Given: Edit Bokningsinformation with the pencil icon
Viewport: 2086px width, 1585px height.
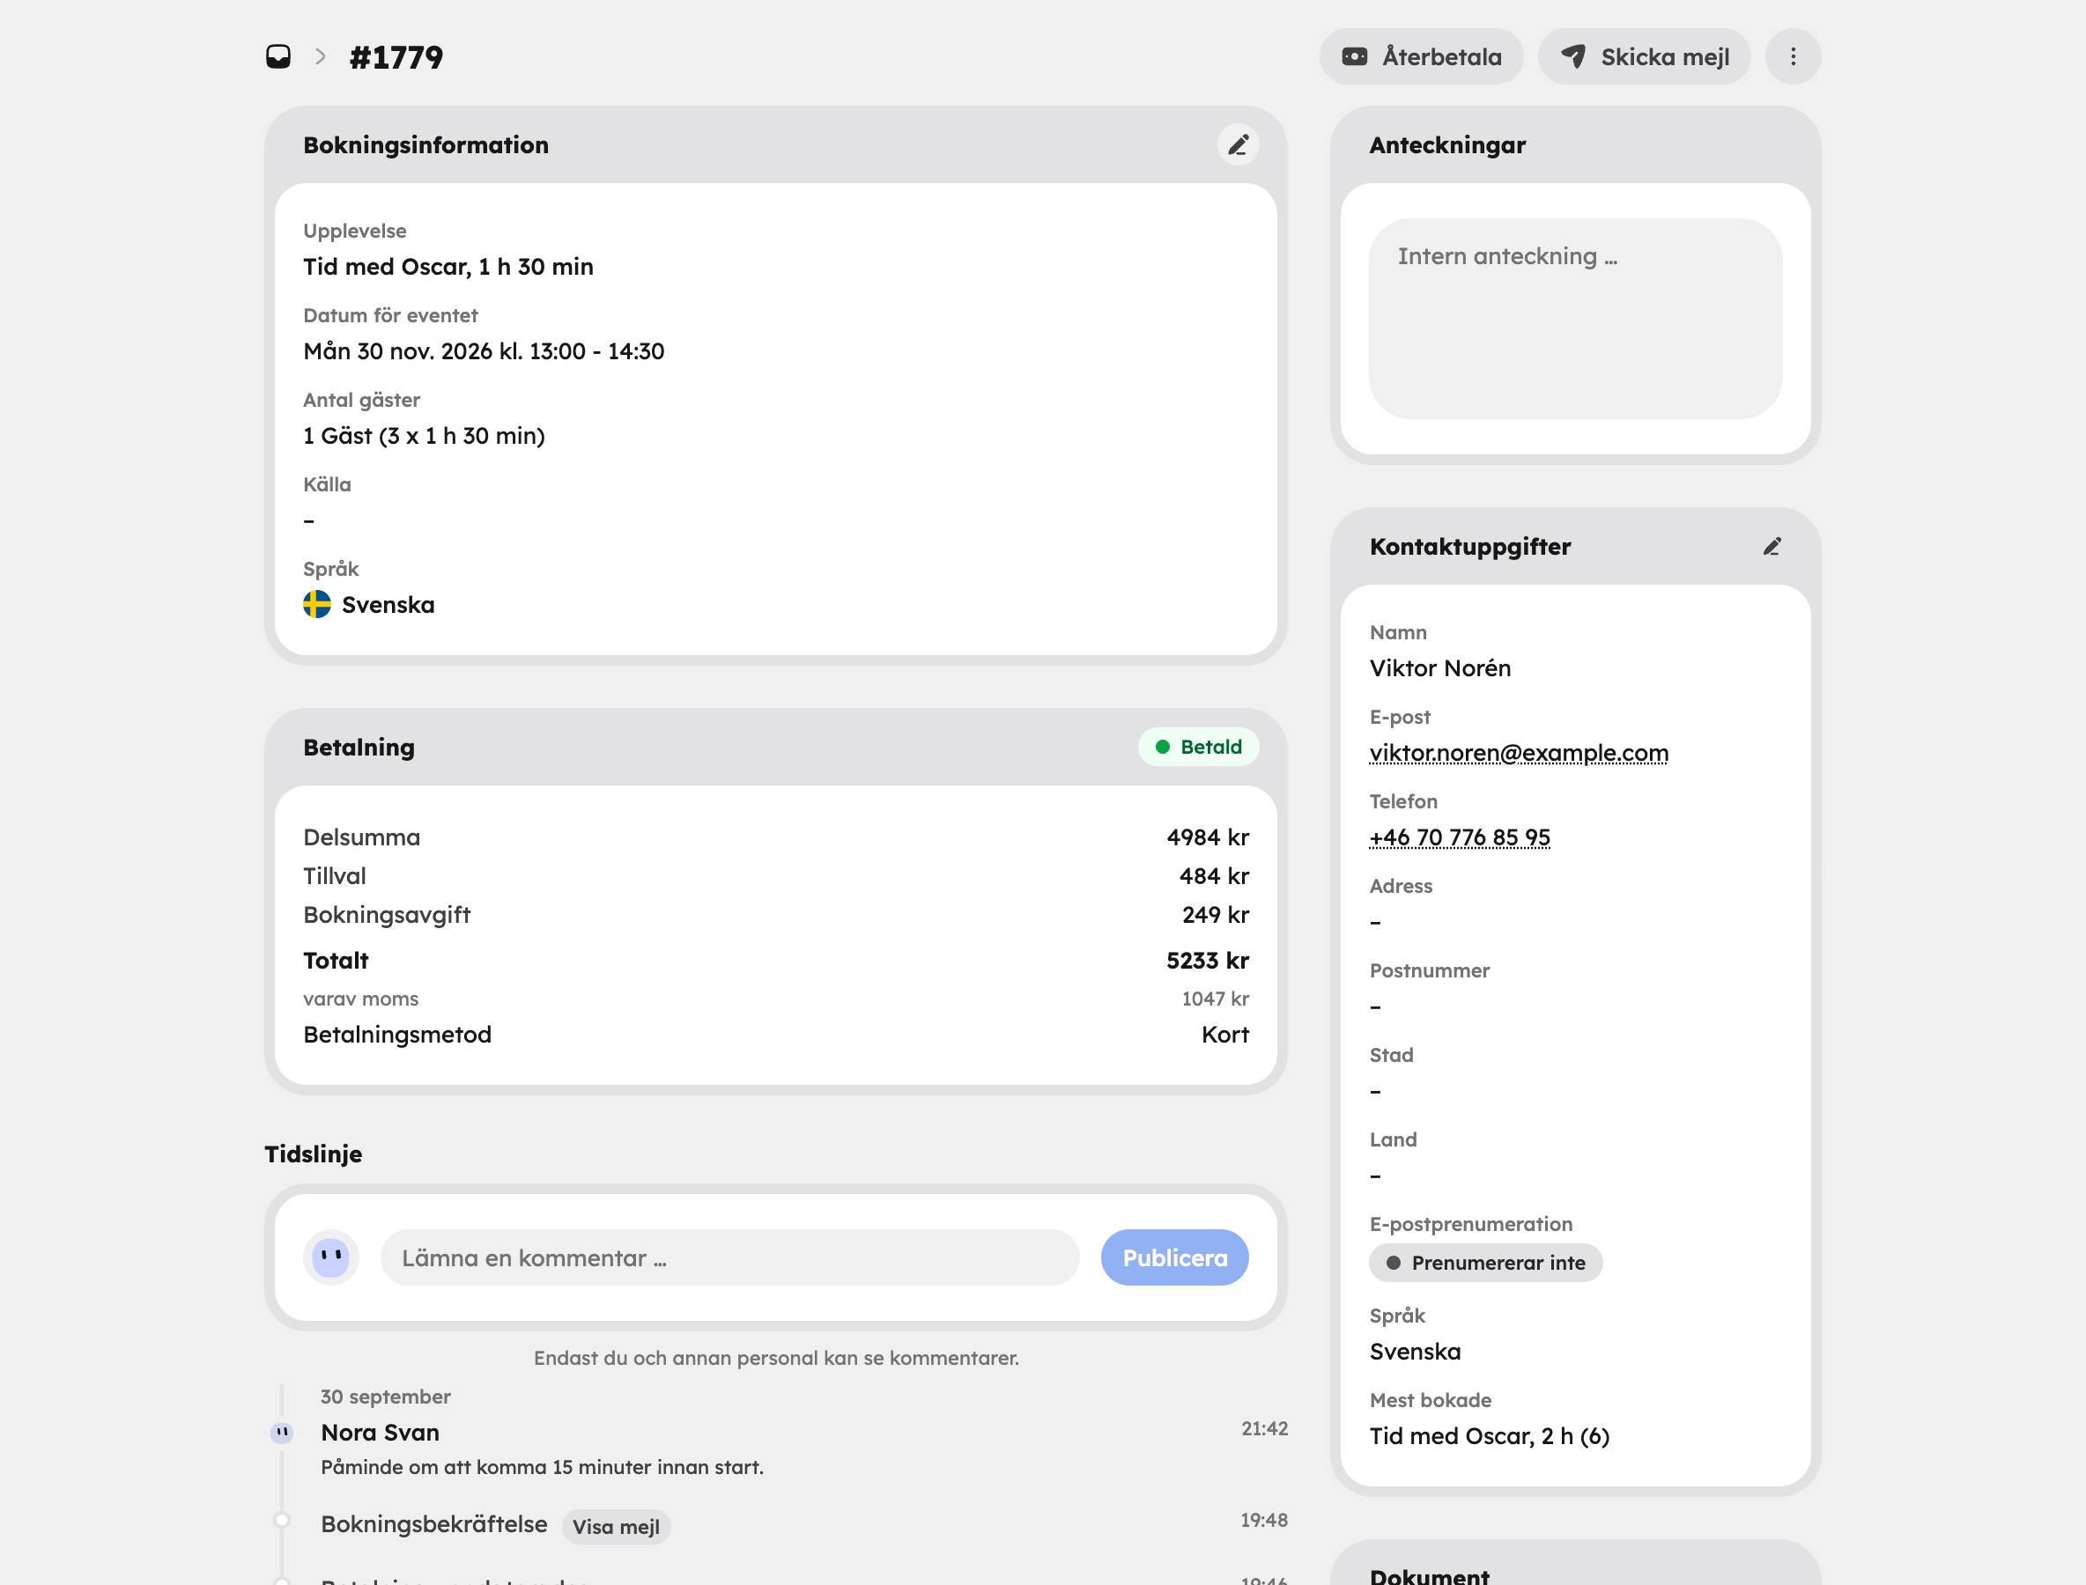Looking at the screenshot, I should [1238, 144].
